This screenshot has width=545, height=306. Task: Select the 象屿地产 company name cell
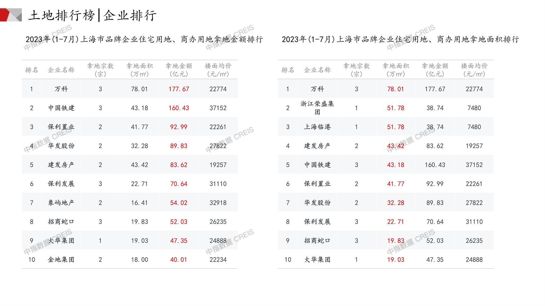click(x=61, y=203)
